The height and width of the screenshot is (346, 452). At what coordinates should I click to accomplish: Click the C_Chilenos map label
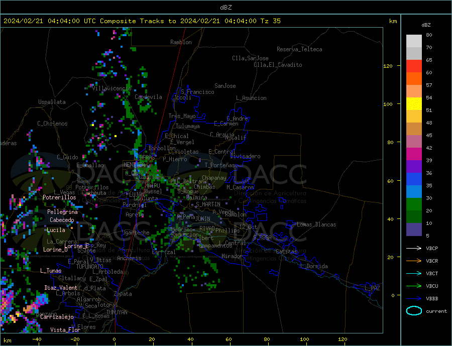tap(52, 124)
